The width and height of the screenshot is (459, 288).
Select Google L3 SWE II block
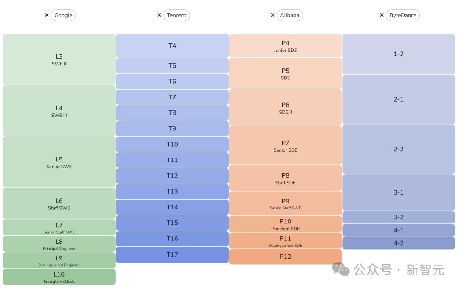tap(59, 59)
